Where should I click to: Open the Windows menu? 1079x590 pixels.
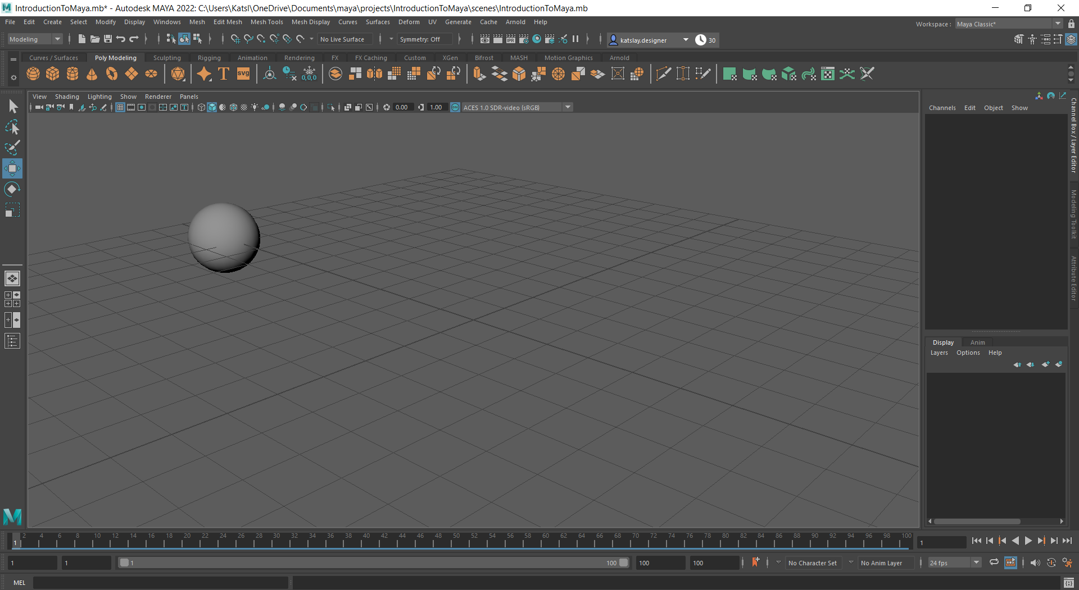pos(167,22)
